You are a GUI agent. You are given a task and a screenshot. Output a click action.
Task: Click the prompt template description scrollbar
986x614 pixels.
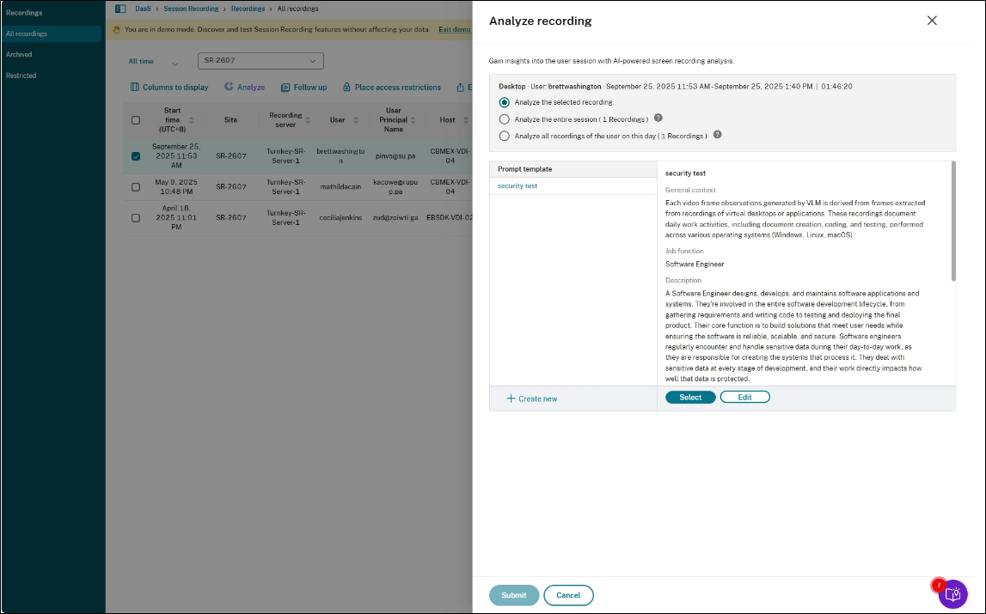pyautogui.click(x=953, y=222)
